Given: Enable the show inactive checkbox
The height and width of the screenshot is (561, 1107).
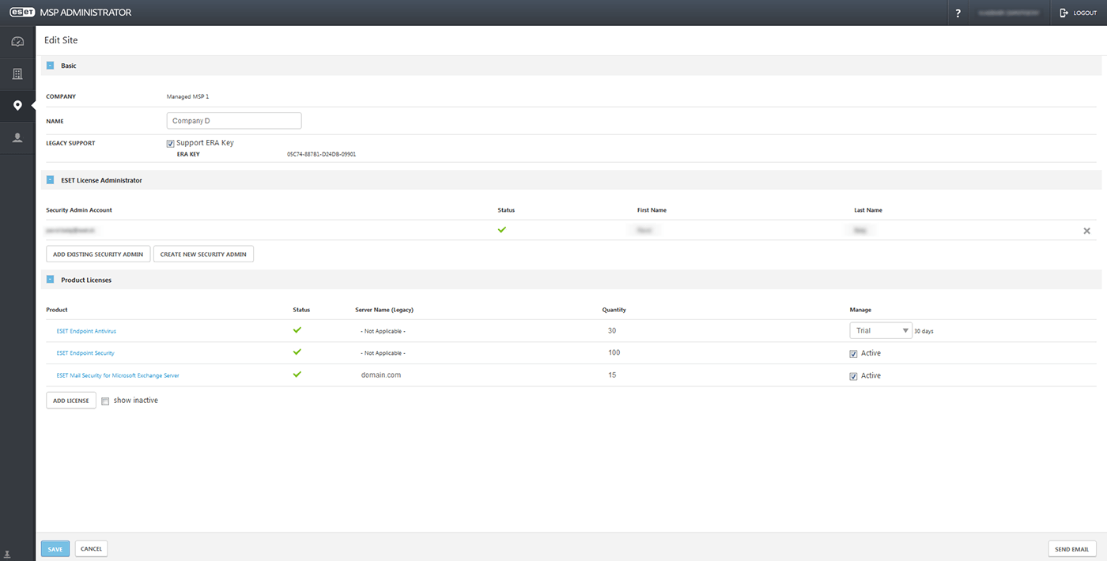Looking at the screenshot, I should coord(105,401).
